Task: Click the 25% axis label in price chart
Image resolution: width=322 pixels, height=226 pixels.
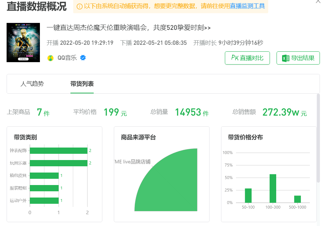Action: [229, 190]
